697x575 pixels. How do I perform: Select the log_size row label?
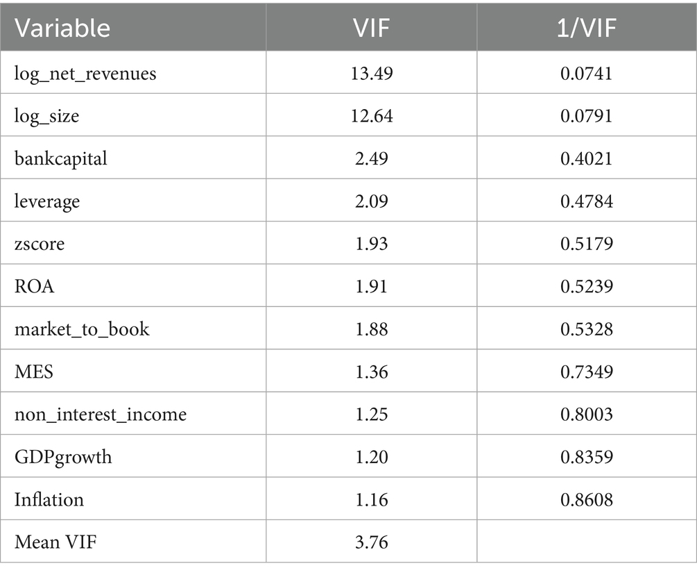tap(46, 115)
